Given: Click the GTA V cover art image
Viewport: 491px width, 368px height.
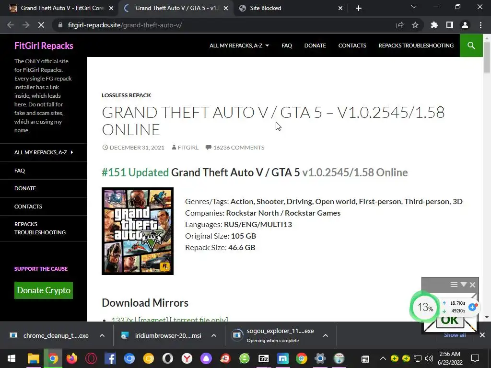Looking at the screenshot, I should 138,231.
